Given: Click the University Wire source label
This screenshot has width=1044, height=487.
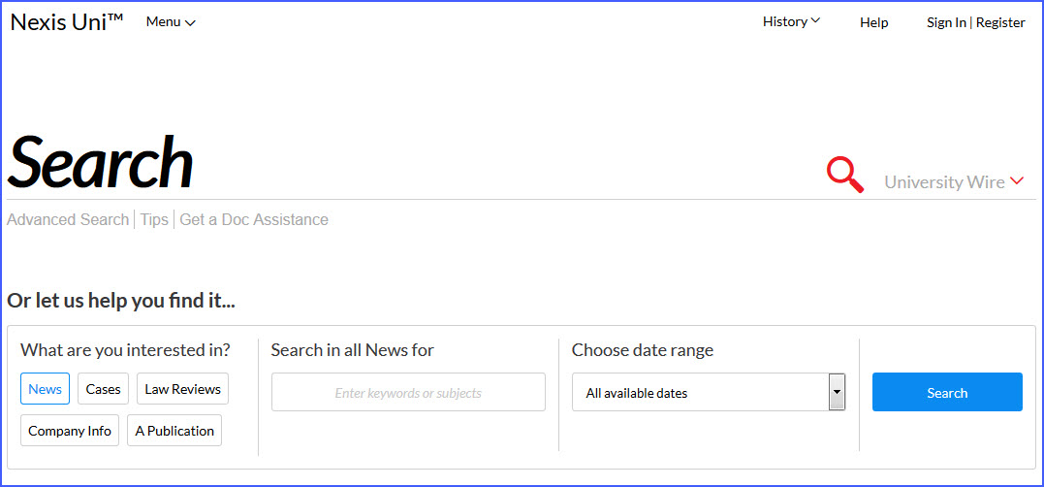Looking at the screenshot, I should tap(944, 181).
